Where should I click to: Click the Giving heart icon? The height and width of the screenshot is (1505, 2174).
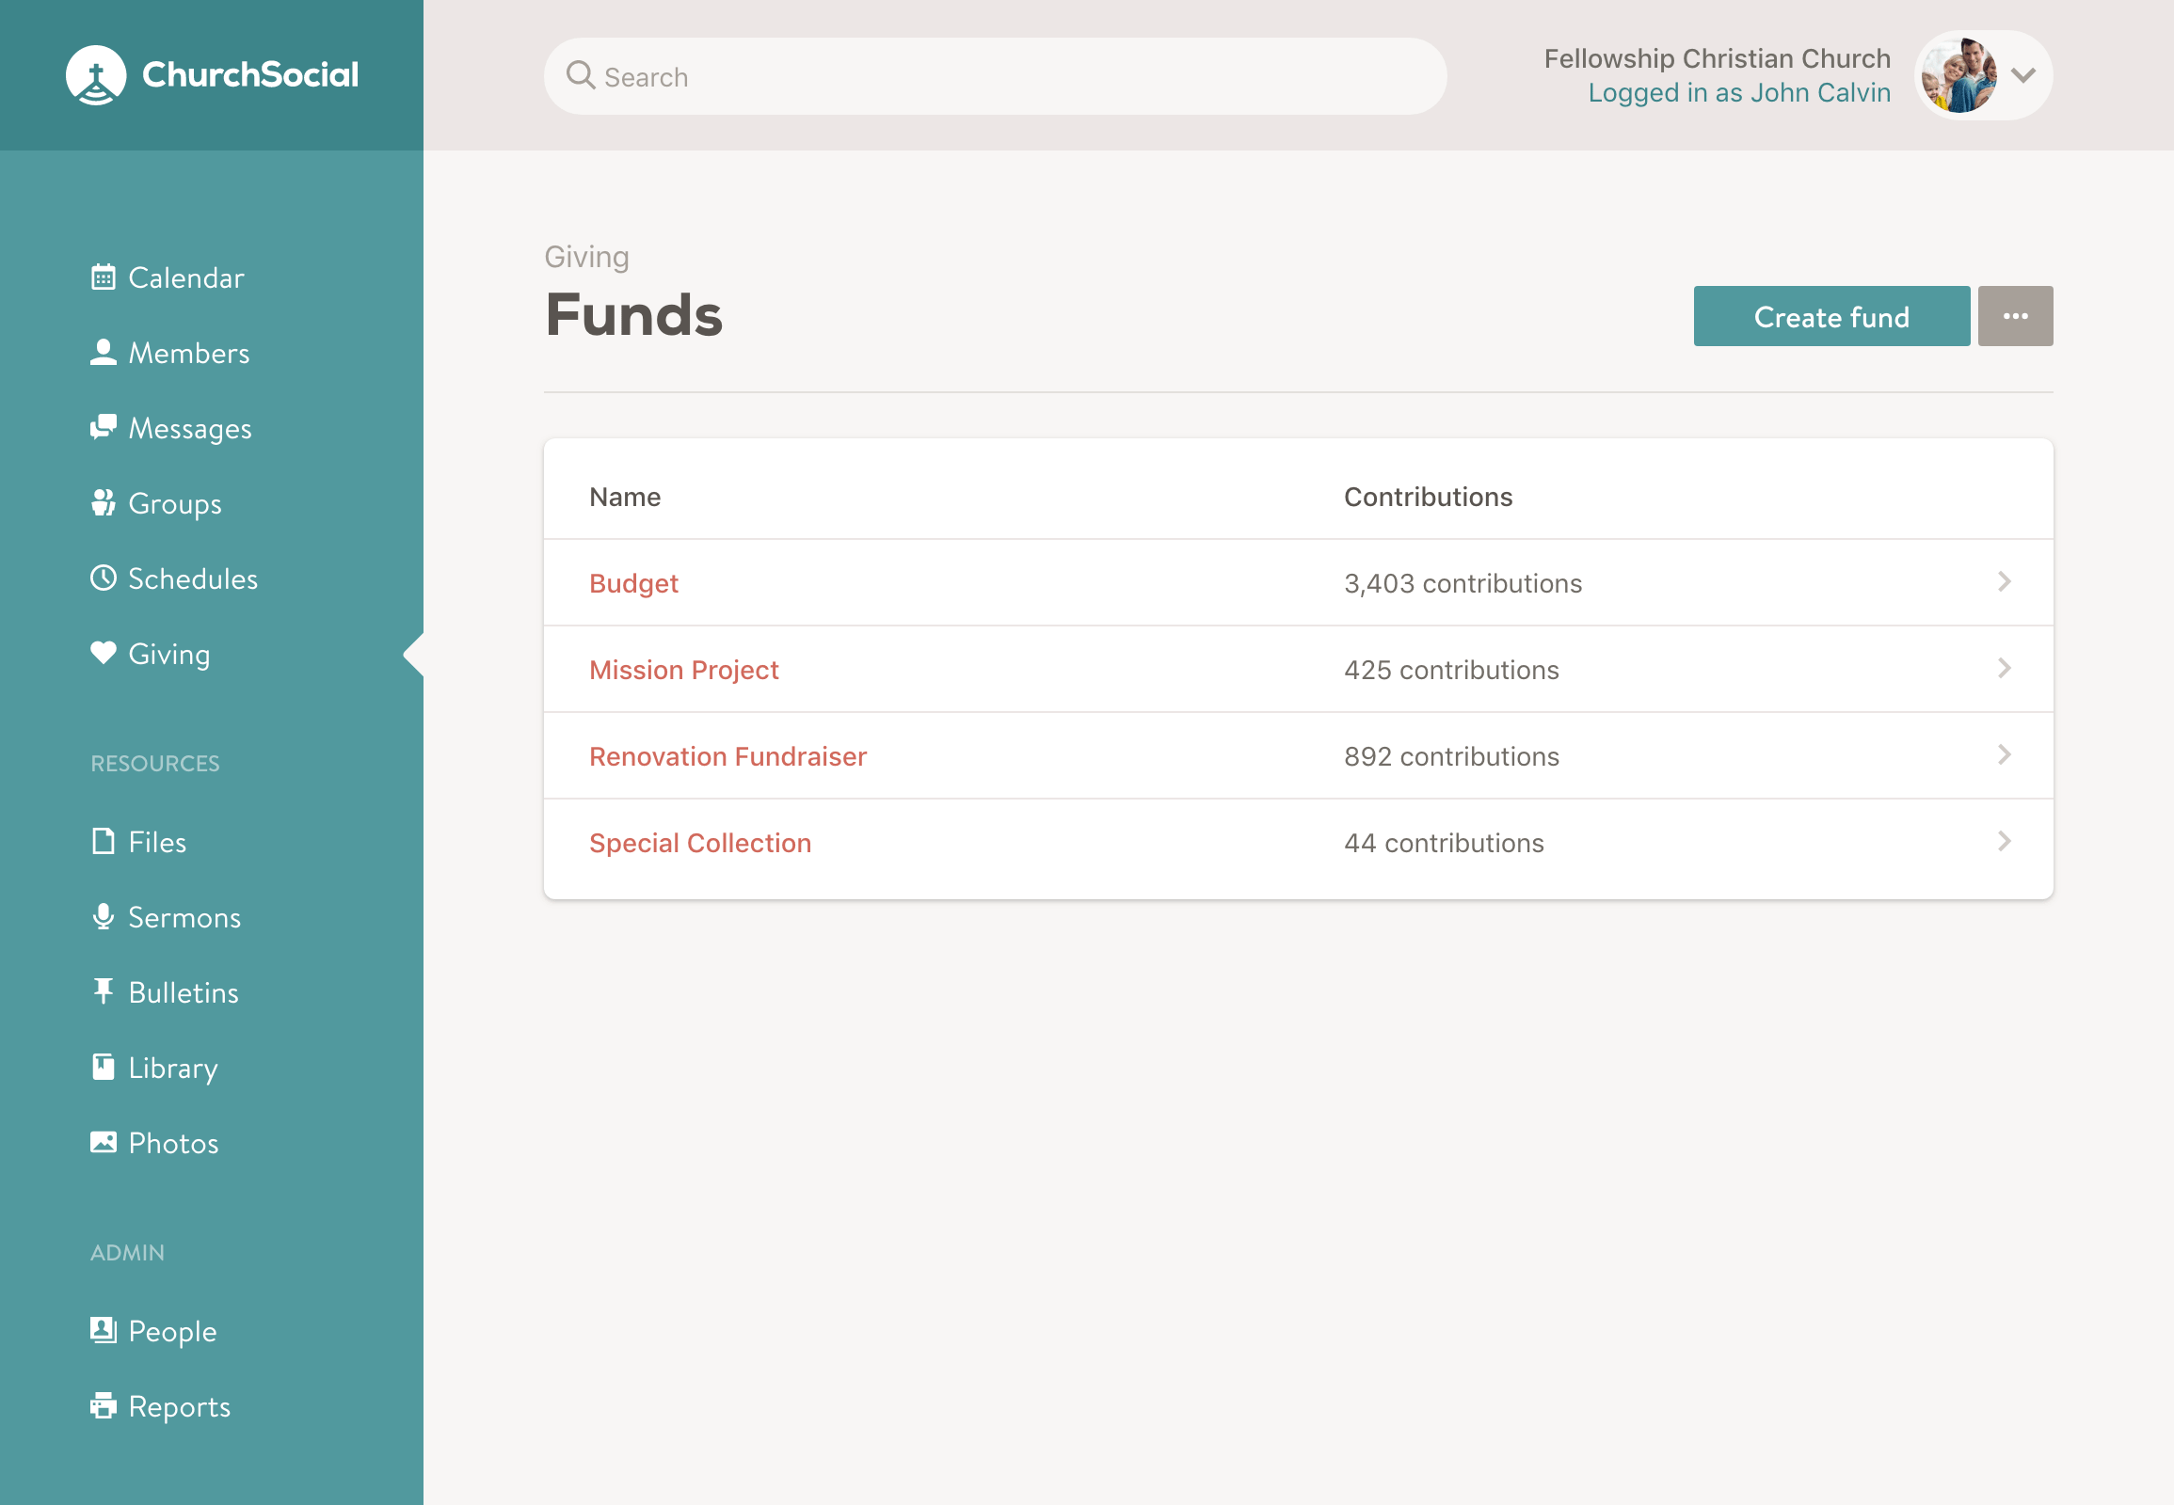[x=103, y=653]
